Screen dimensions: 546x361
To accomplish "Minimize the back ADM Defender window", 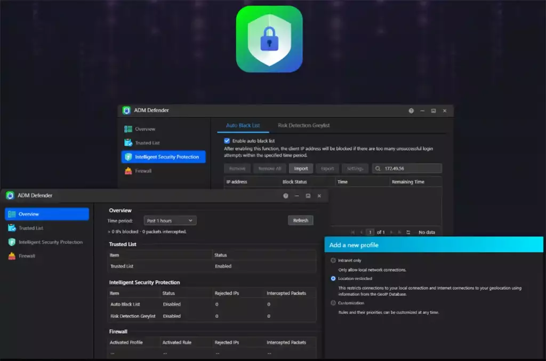I will (422, 111).
